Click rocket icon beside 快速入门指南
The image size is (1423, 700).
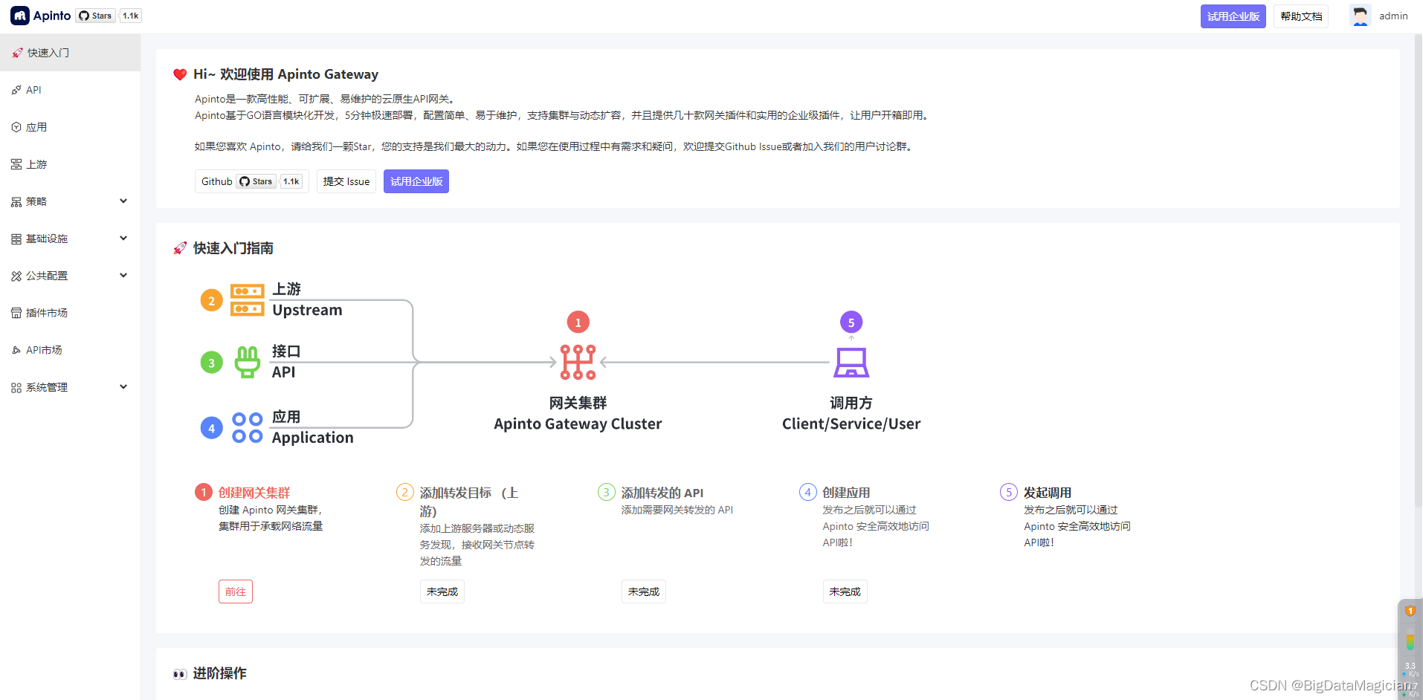coord(180,248)
